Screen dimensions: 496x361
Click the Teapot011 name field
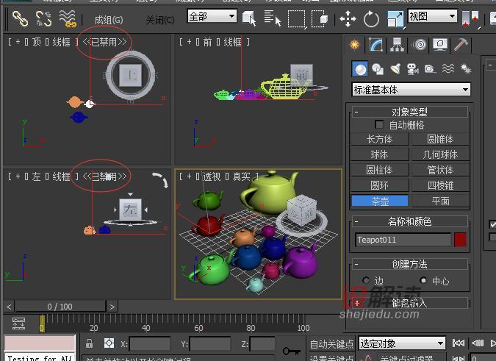point(403,240)
